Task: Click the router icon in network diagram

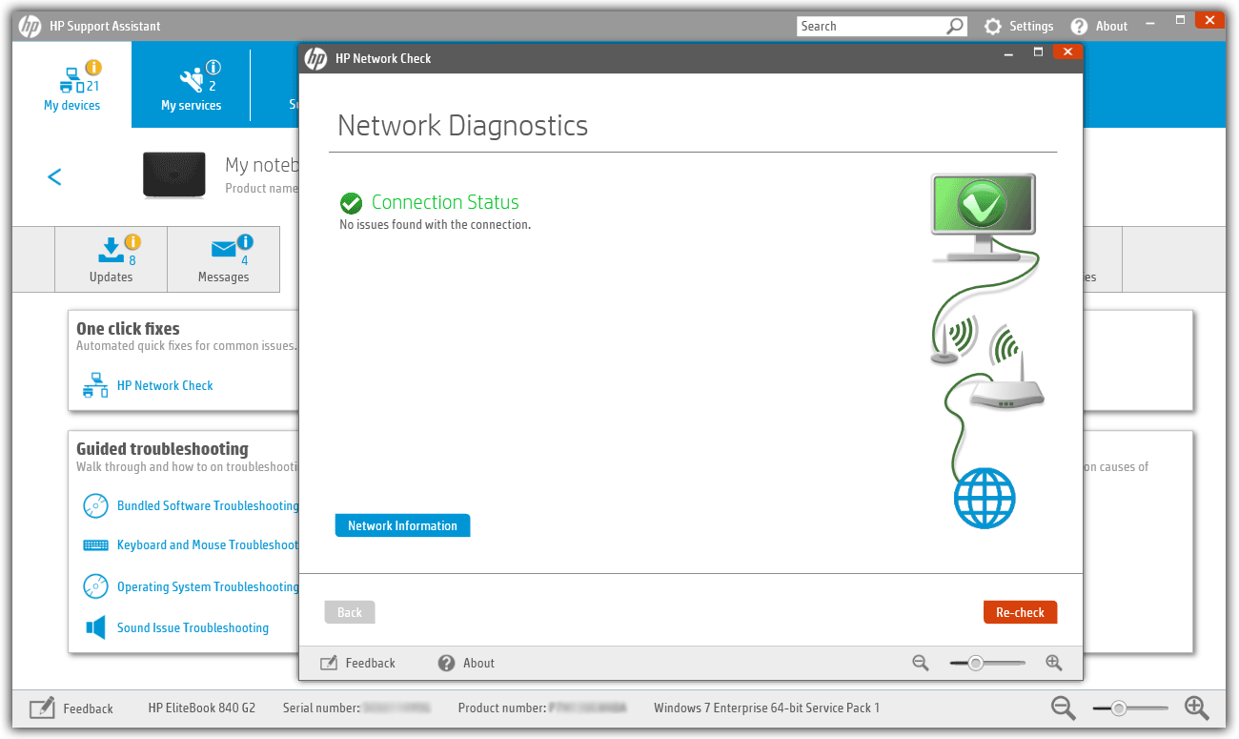Action: pos(1006,381)
